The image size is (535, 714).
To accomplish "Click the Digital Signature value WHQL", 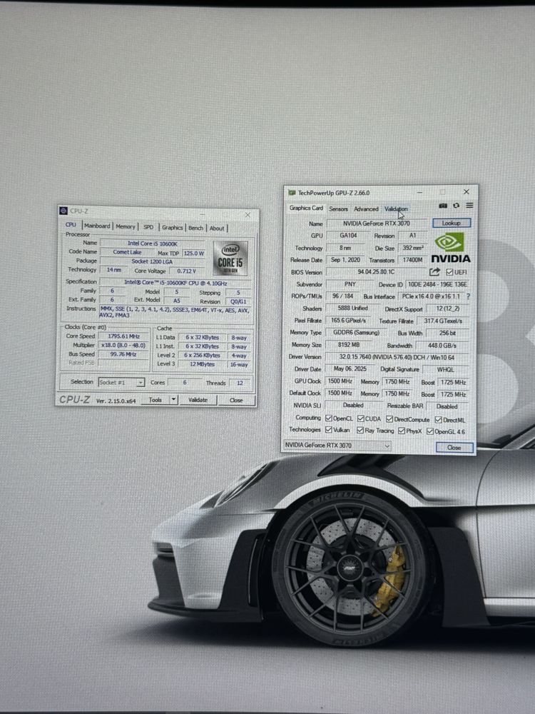I will (x=445, y=369).
